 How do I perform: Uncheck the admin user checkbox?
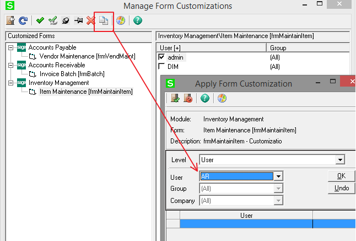[x=161, y=57]
